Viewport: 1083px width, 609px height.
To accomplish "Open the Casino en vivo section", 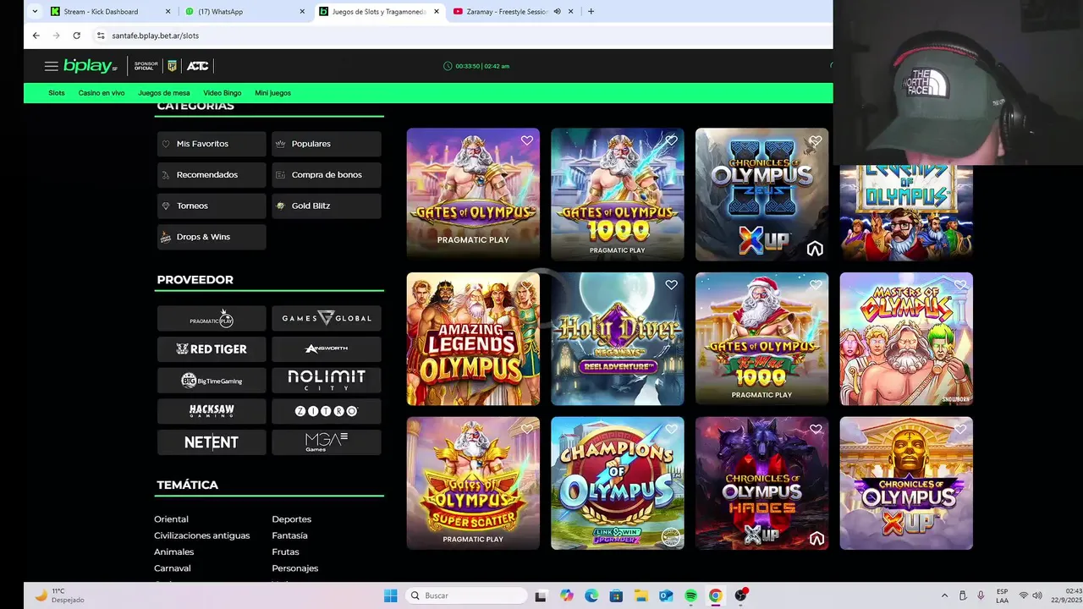I will click(102, 93).
